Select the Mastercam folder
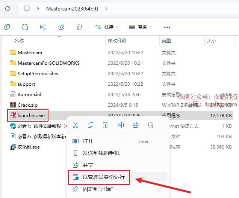This screenshot has height=198, width=239. coord(30,53)
